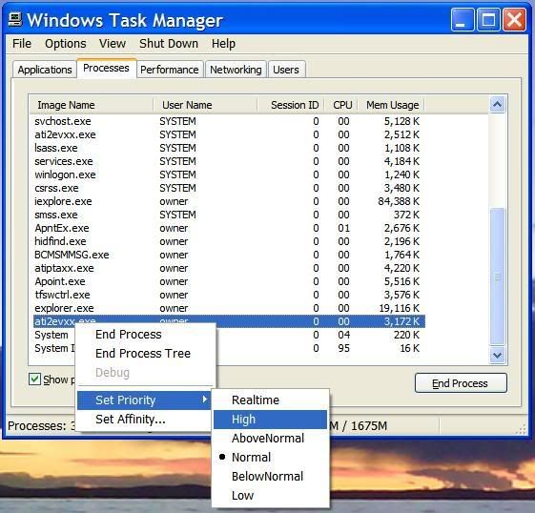This screenshot has width=535, height=513.
Task: Select the winlogon.exe process row
Action: tap(229, 174)
